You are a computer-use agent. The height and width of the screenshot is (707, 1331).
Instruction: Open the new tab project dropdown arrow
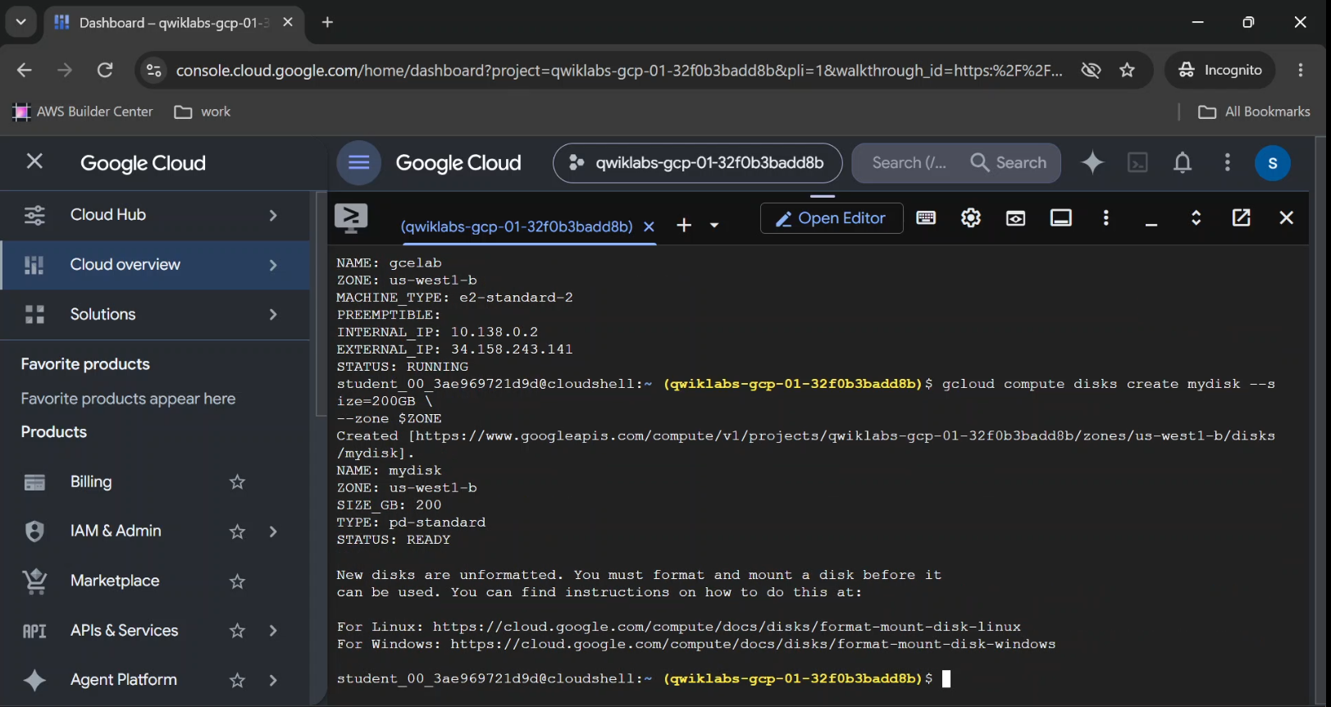point(714,226)
